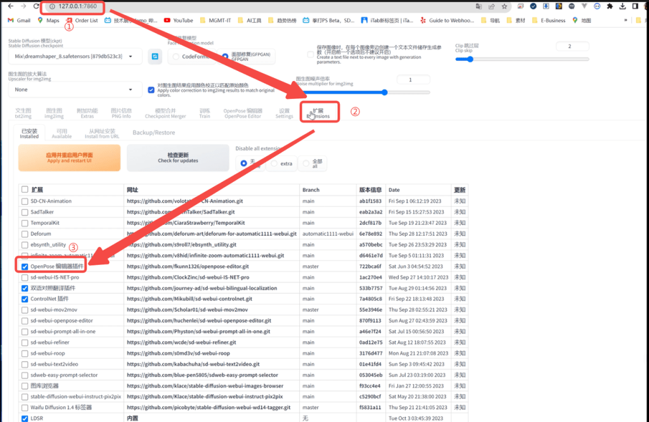Click the Clip skip number field
The height and width of the screenshot is (422, 649).
point(572,46)
